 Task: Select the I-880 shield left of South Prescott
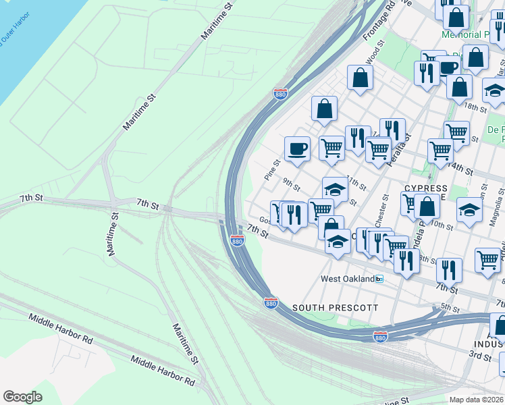(271, 303)
